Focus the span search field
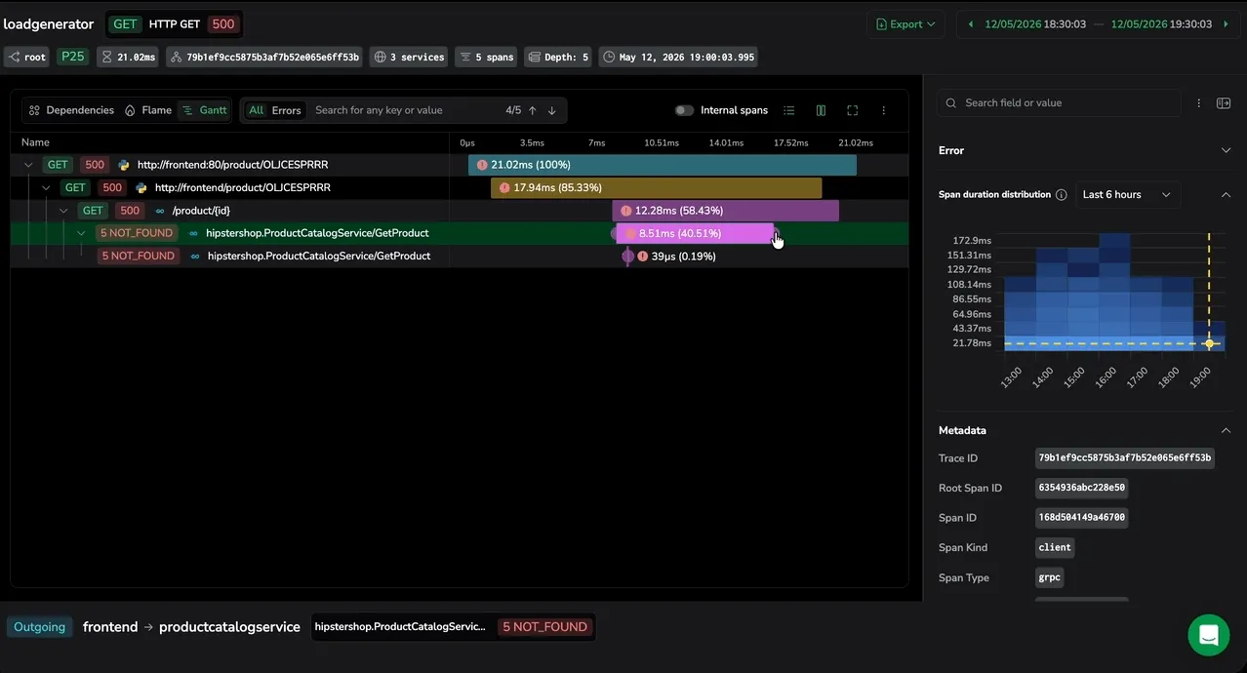The height and width of the screenshot is (673, 1247). 405,110
